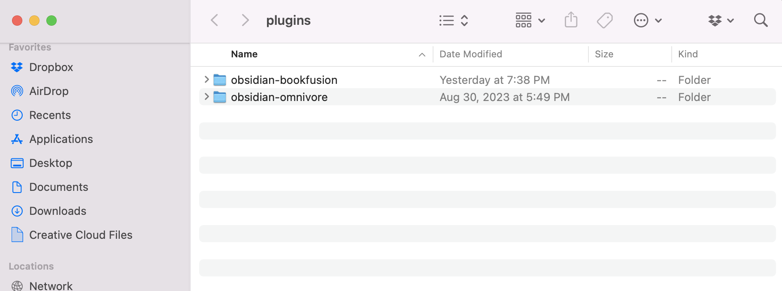
Task: Open the Tags icon in the toolbar
Action: click(x=604, y=20)
